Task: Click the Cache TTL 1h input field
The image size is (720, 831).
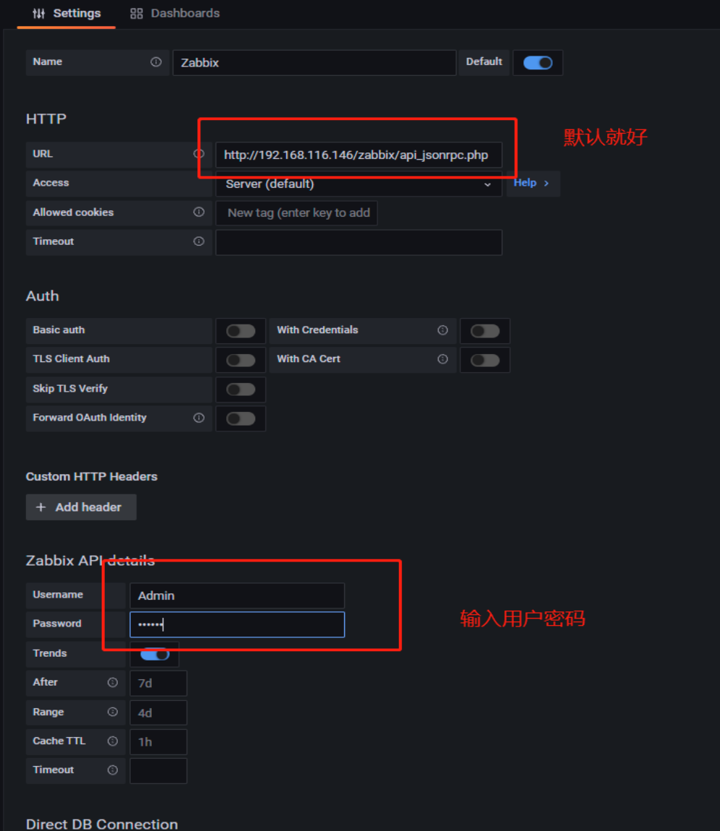Action: click(158, 742)
